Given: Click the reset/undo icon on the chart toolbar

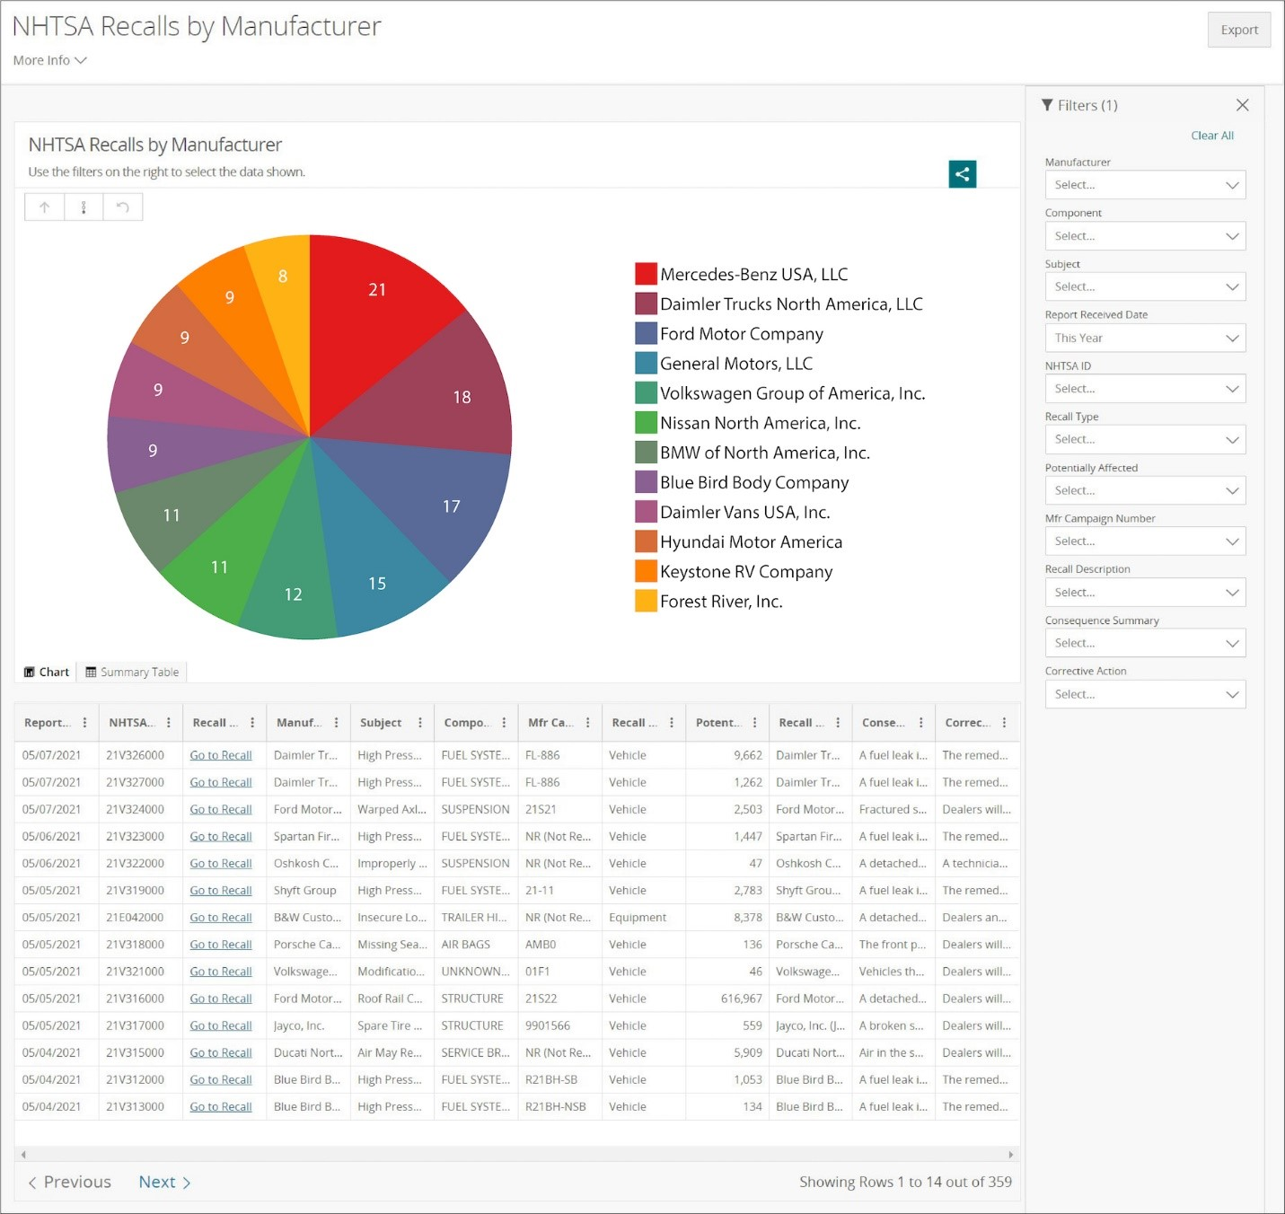Looking at the screenshot, I should tap(123, 207).
